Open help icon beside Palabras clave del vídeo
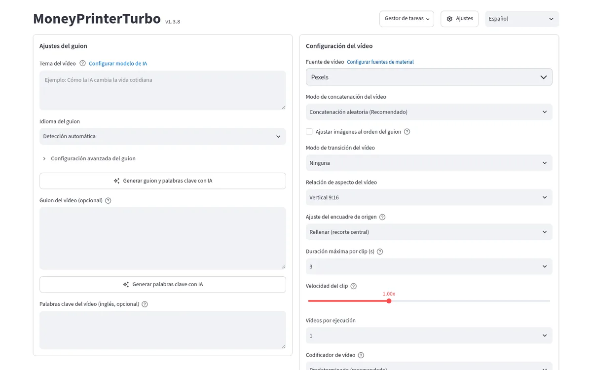The height and width of the screenshot is (370, 592). click(145, 304)
